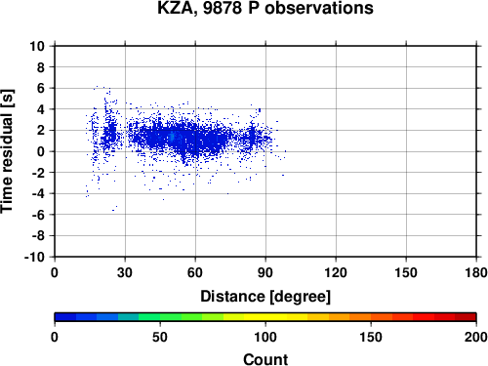The width and height of the screenshot is (488, 366).
Task: Click the 'Distance [degree]' x-axis label
Action: point(265,297)
